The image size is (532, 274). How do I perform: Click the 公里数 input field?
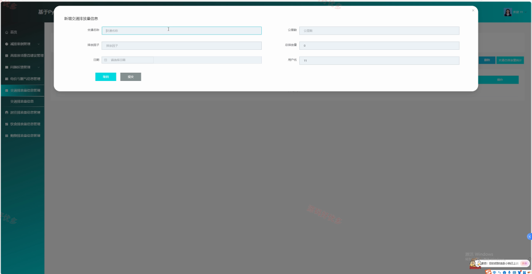pyautogui.click(x=379, y=31)
